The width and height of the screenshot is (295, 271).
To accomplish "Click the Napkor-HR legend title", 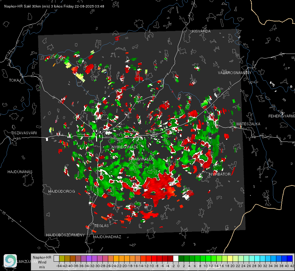I will 42,257.
